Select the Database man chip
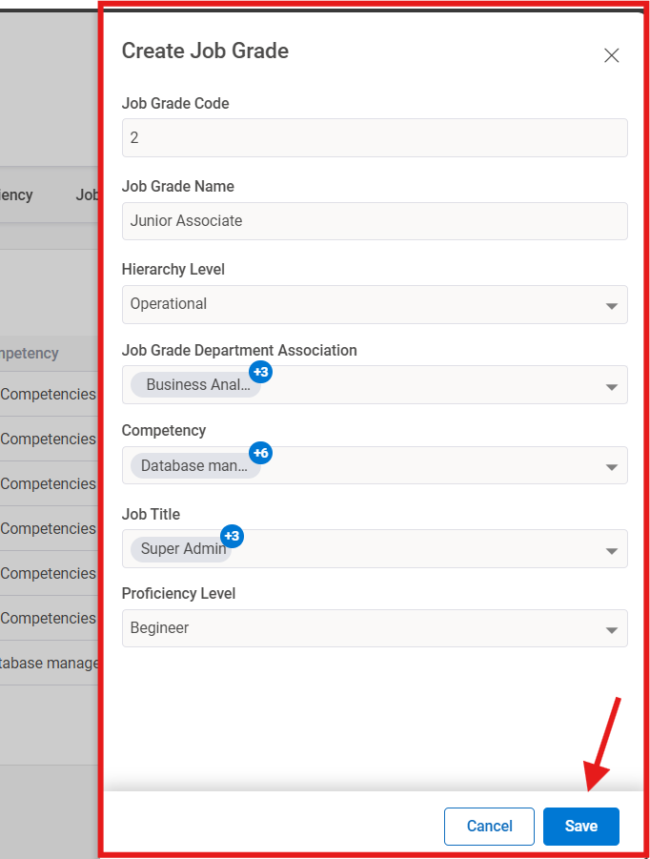 [x=193, y=465]
